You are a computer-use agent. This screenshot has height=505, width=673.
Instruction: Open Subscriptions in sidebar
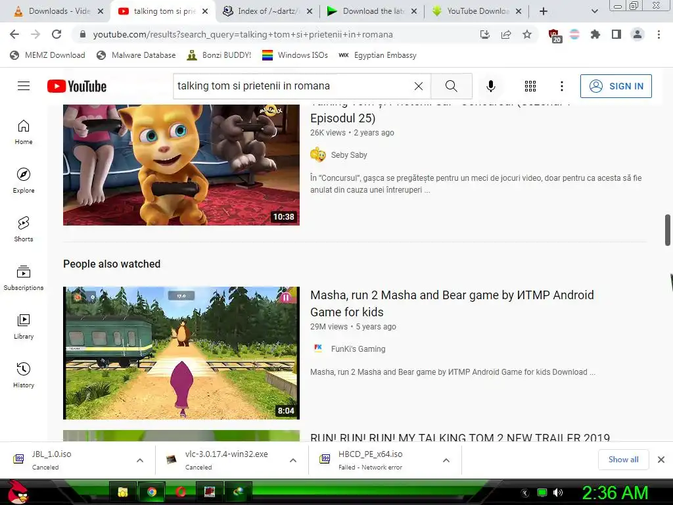[24, 277]
